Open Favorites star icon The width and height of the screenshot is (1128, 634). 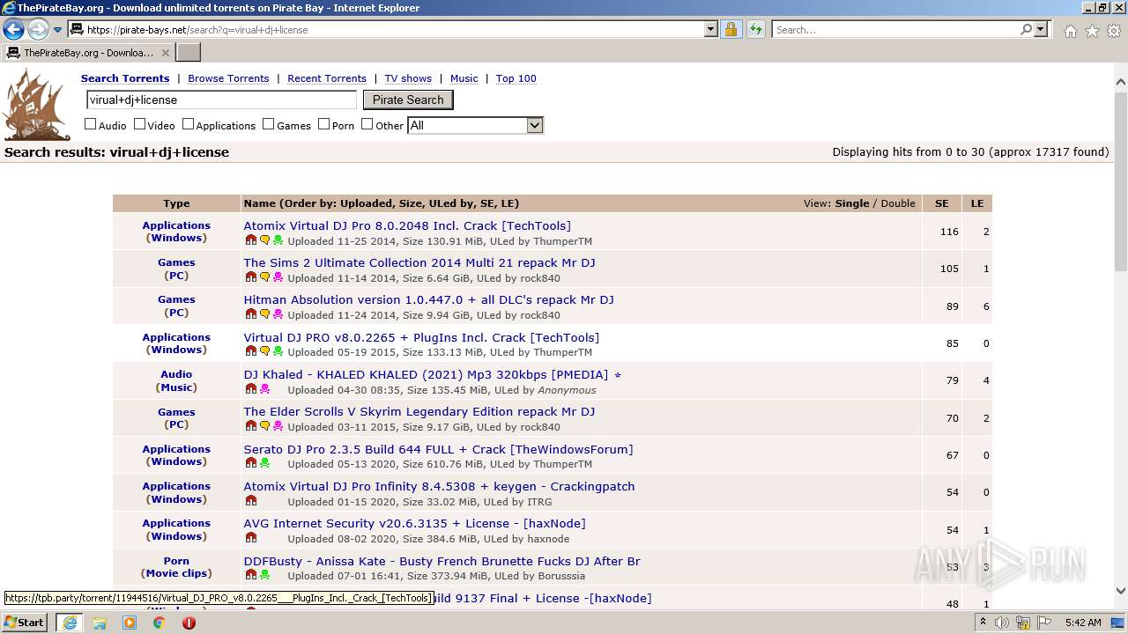pyautogui.click(x=1092, y=31)
